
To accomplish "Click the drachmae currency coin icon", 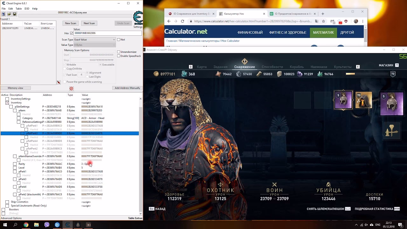I will 156,74.
